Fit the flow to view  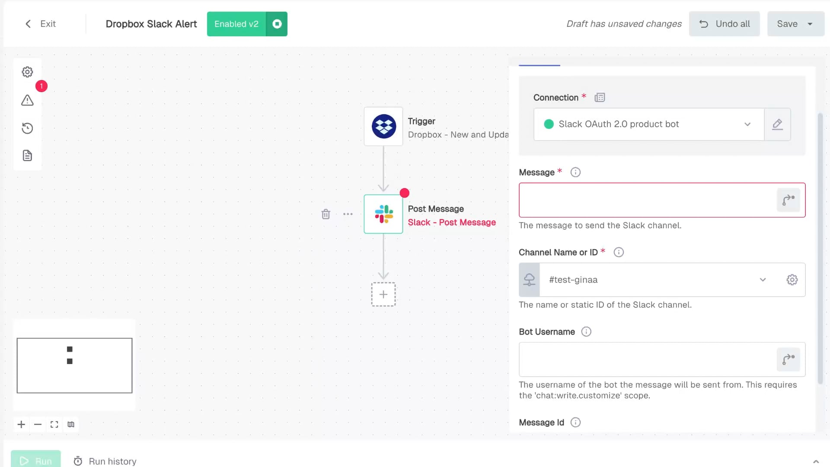54,425
